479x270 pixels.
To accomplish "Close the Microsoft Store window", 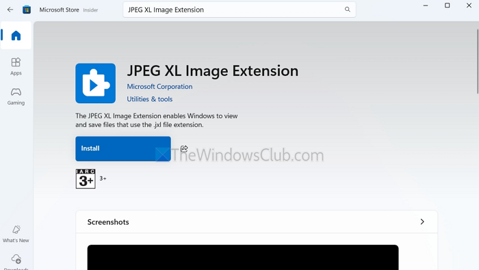I will pos(469,5).
